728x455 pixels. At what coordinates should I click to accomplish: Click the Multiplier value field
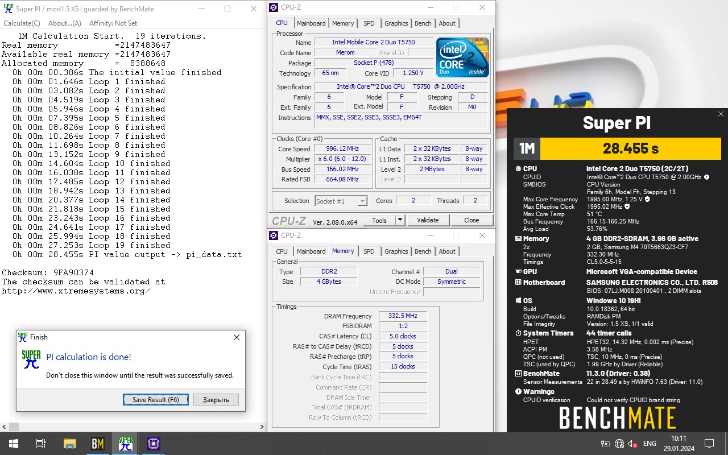click(x=342, y=159)
